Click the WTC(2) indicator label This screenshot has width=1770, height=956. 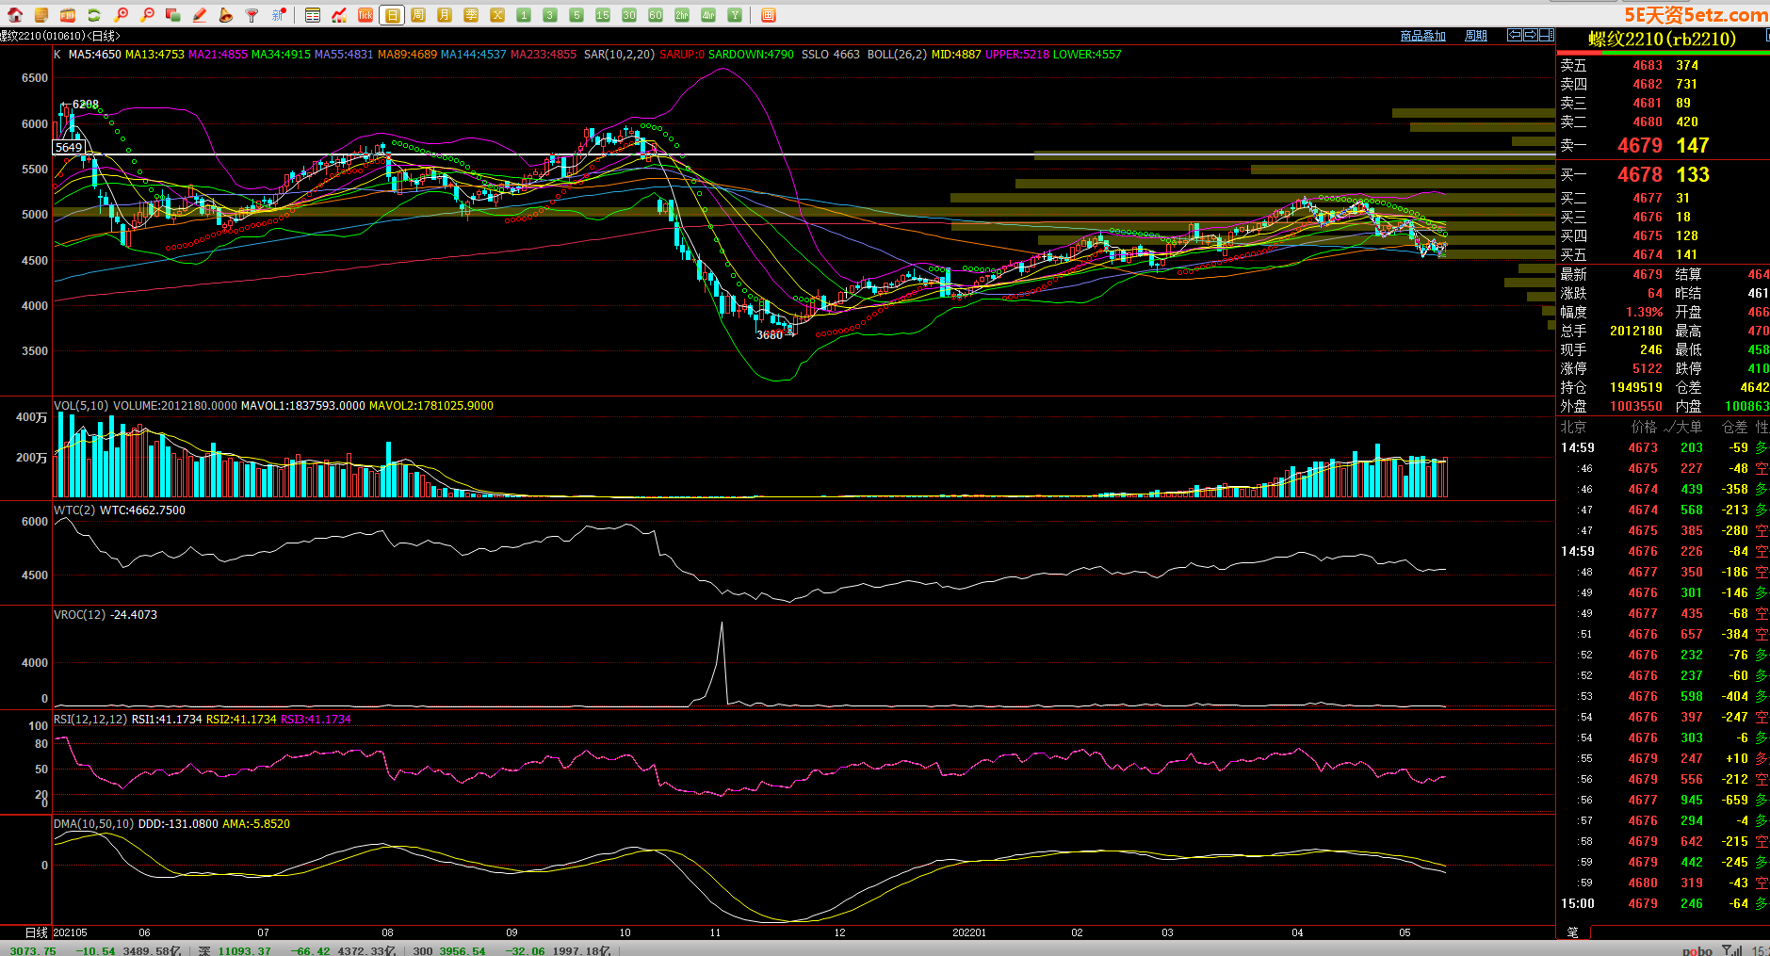74,510
